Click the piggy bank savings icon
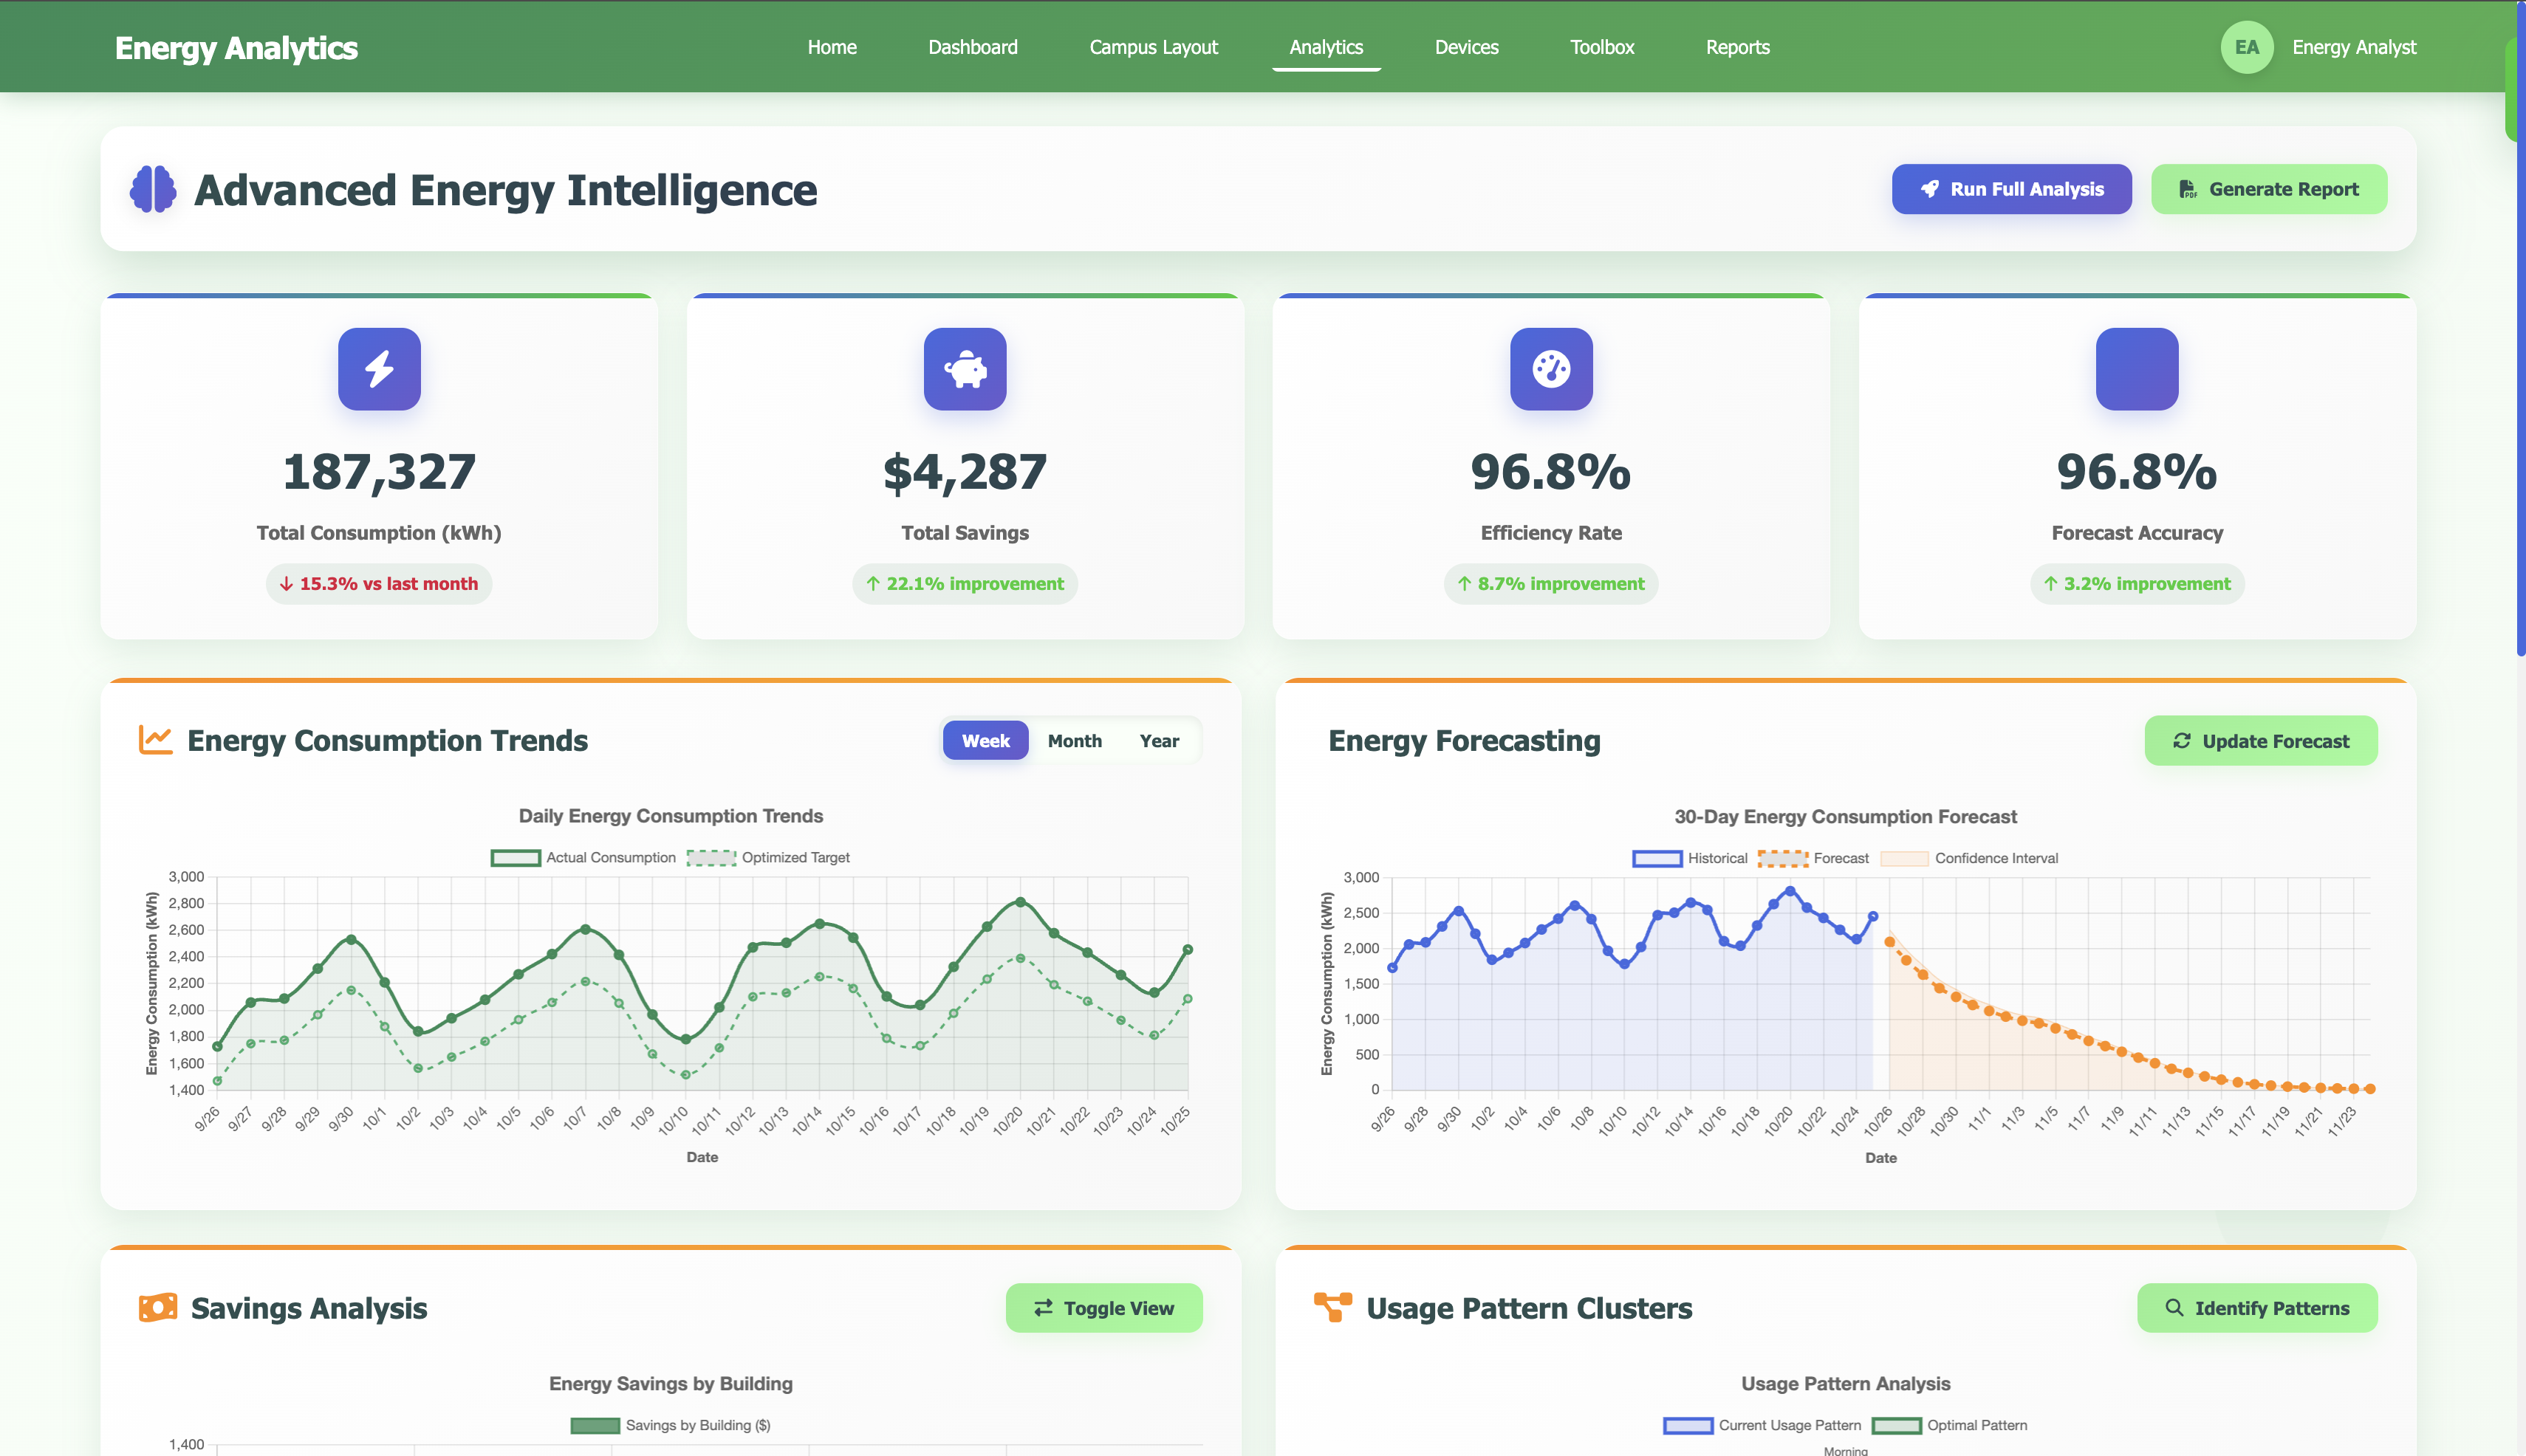This screenshot has width=2526, height=1456. (965, 369)
